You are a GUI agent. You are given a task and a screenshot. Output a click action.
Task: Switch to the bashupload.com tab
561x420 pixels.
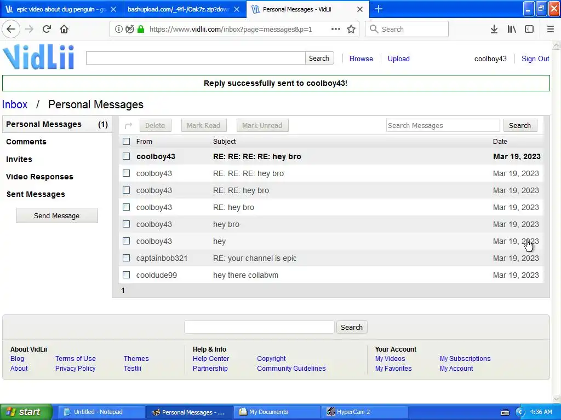(178, 9)
